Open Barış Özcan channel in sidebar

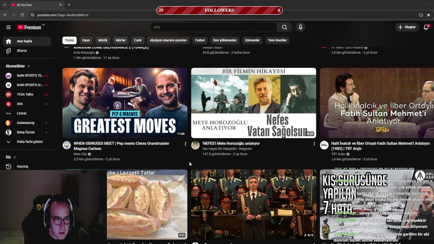tap(27, 132)
